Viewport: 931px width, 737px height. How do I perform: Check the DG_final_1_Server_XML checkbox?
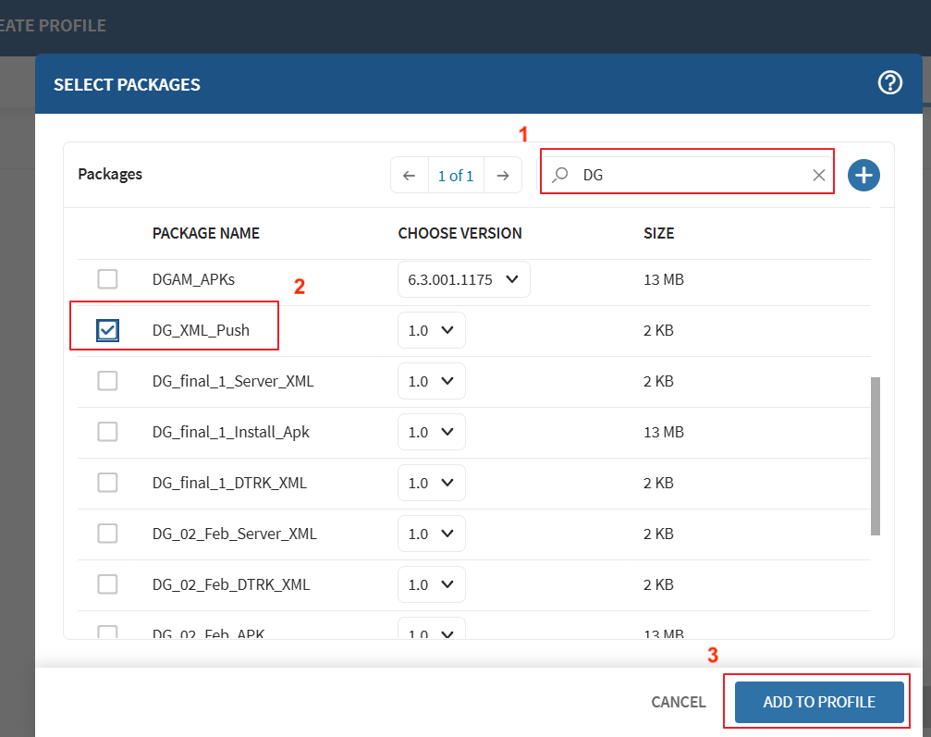[x=108, y=381]
